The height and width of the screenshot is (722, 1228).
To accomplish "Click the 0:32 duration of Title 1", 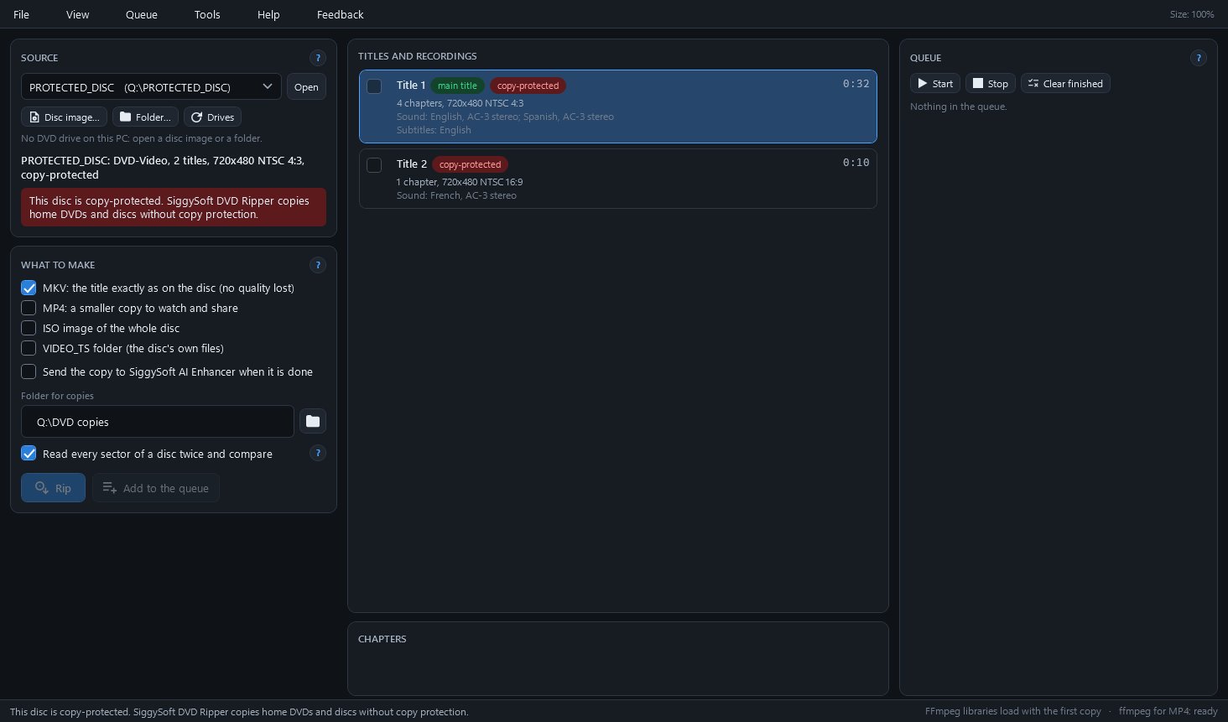I will [x=856, y=84].
